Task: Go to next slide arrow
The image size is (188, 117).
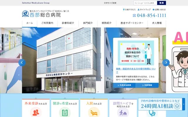Action: [x=166, y=63]
